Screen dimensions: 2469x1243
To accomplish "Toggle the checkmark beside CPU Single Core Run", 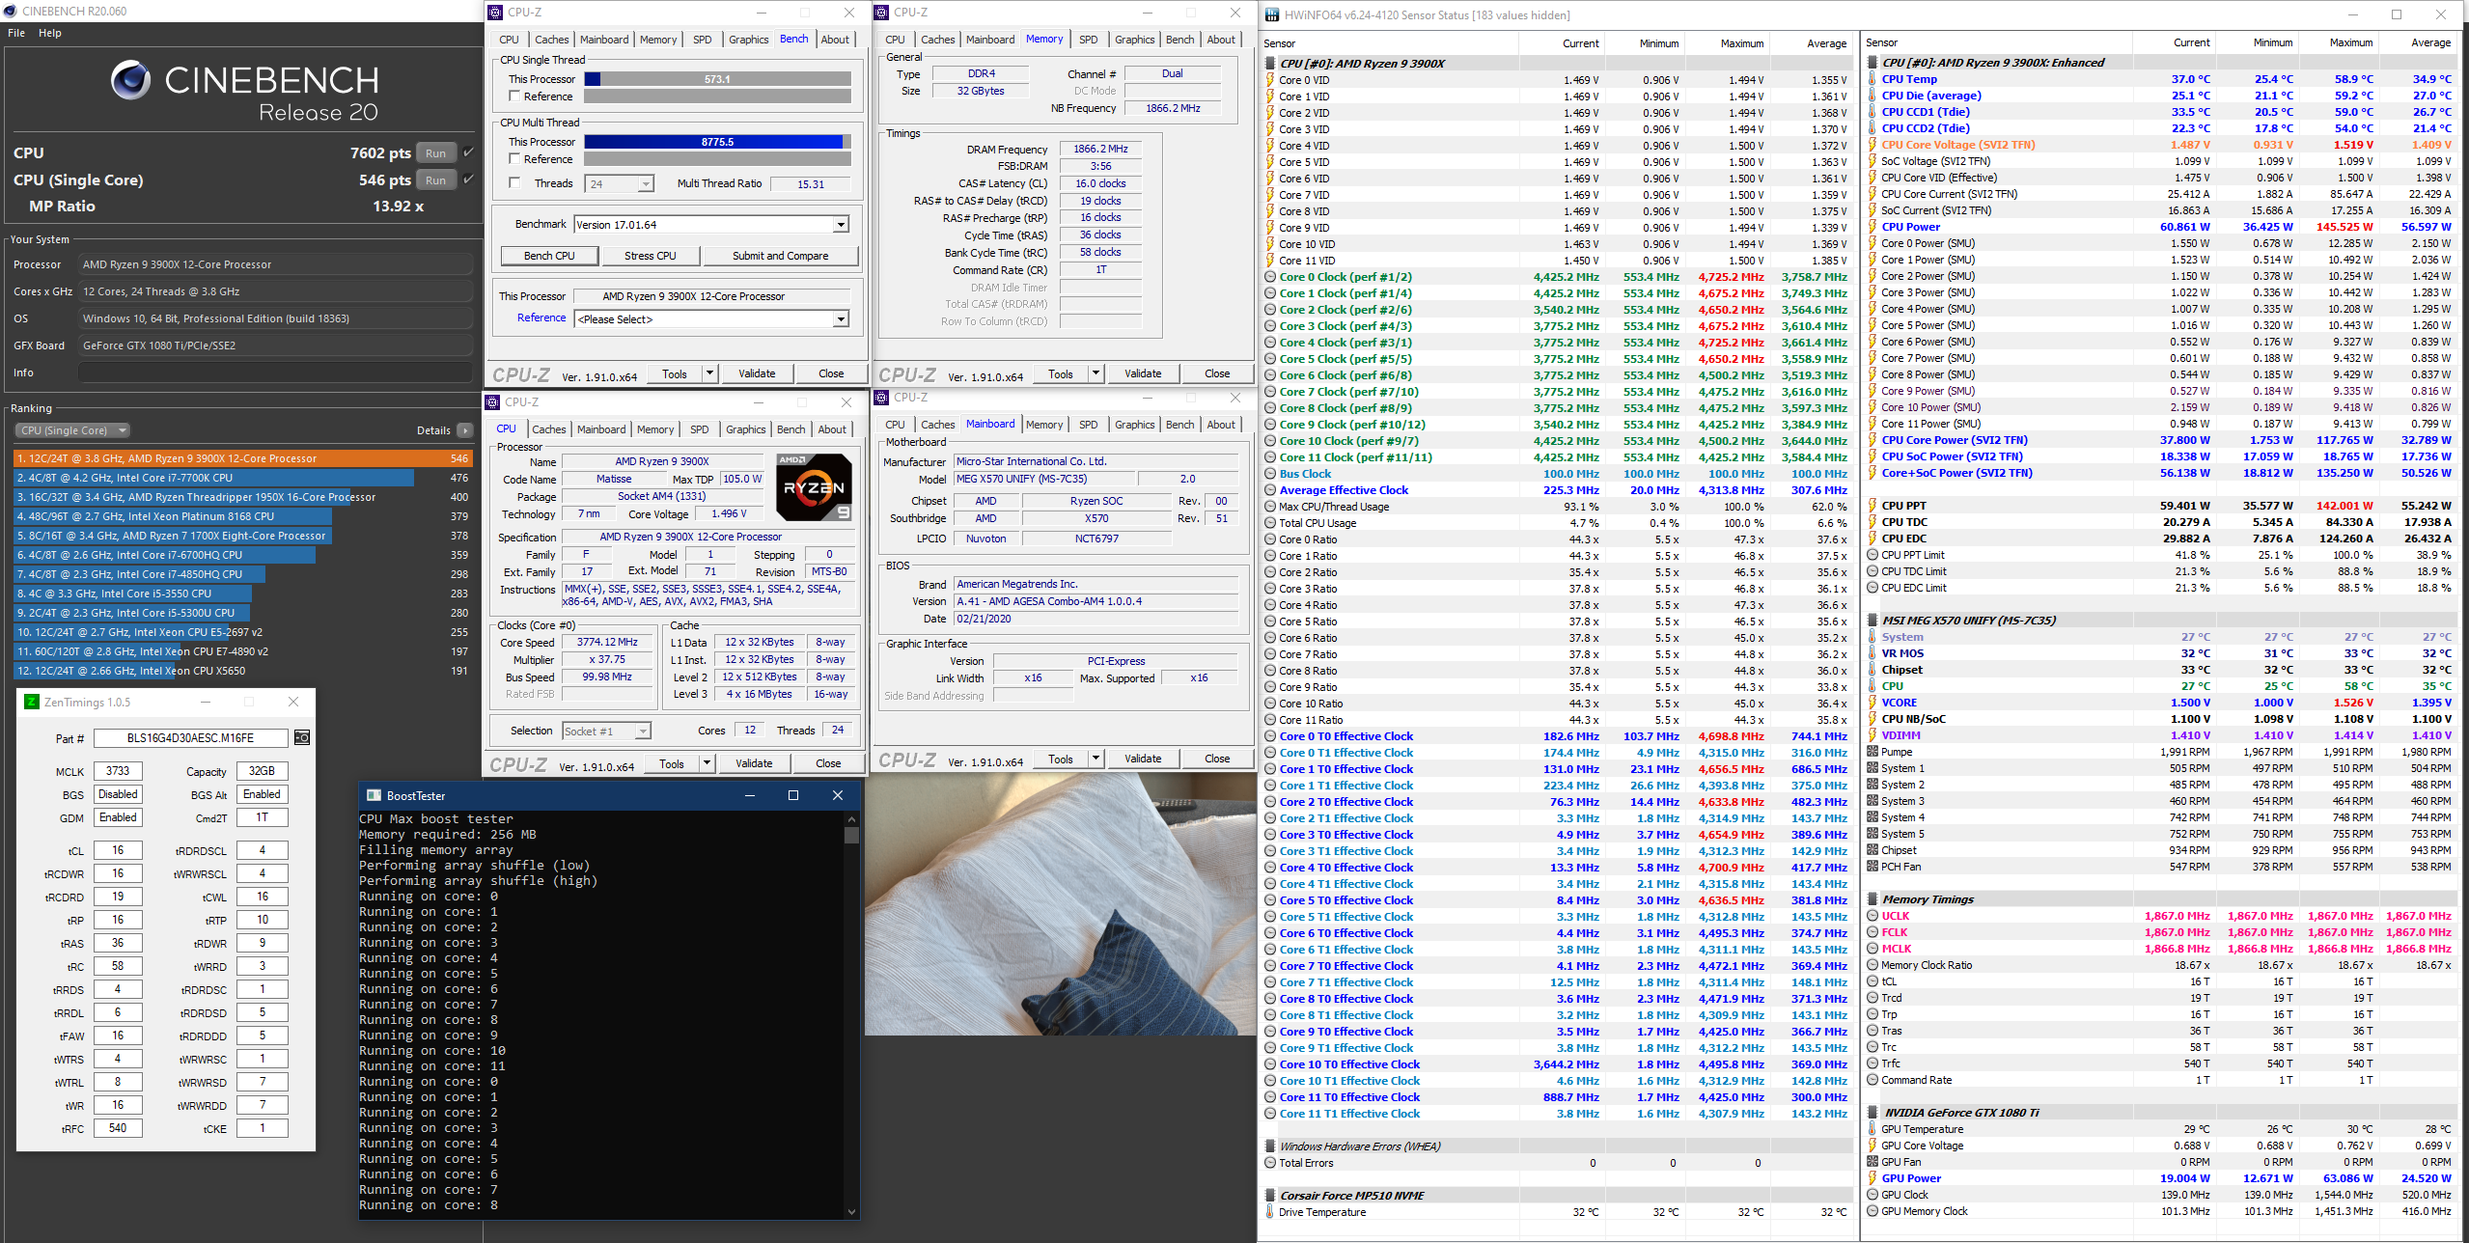I will pos(468,180).
